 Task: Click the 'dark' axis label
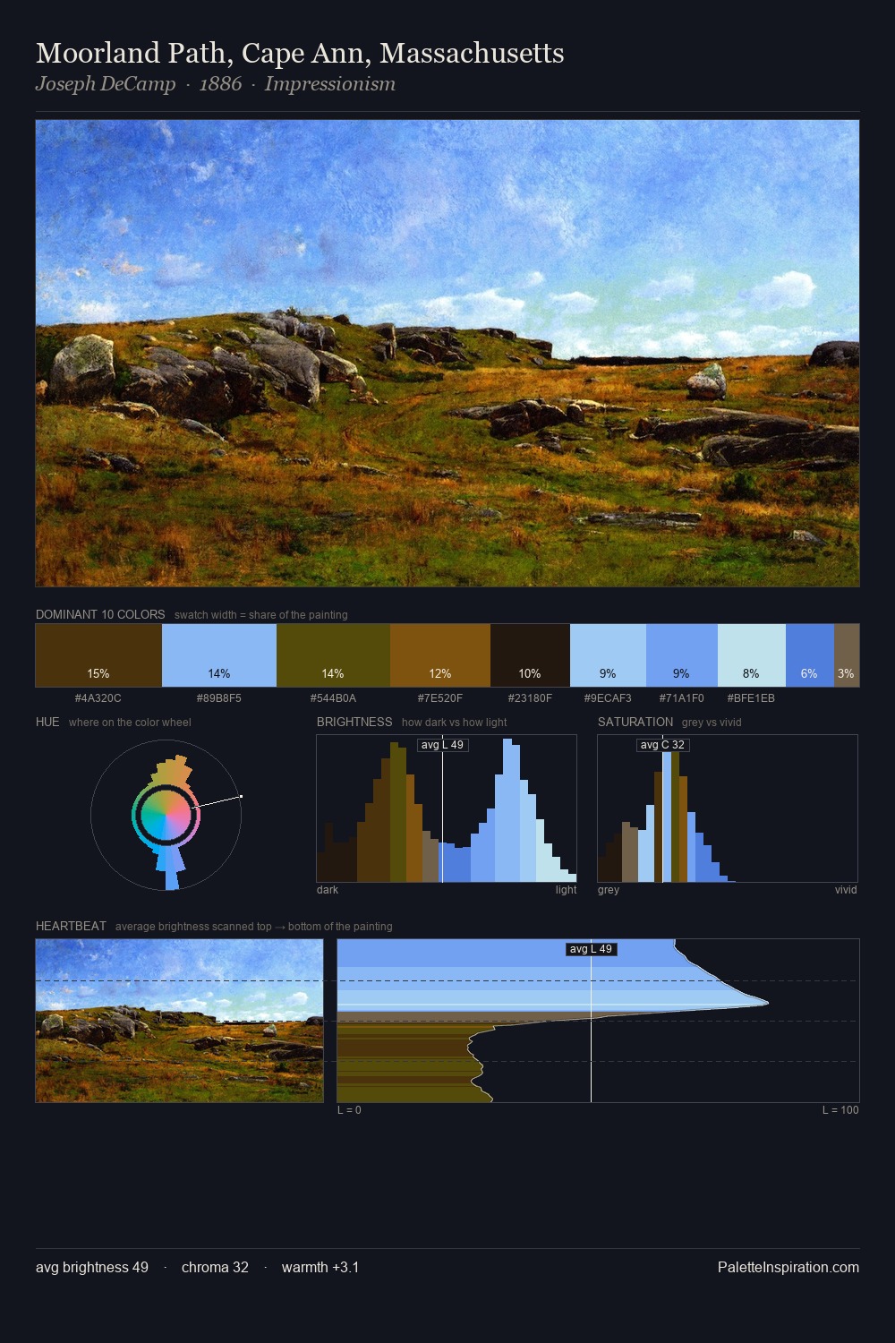[328, 890]
